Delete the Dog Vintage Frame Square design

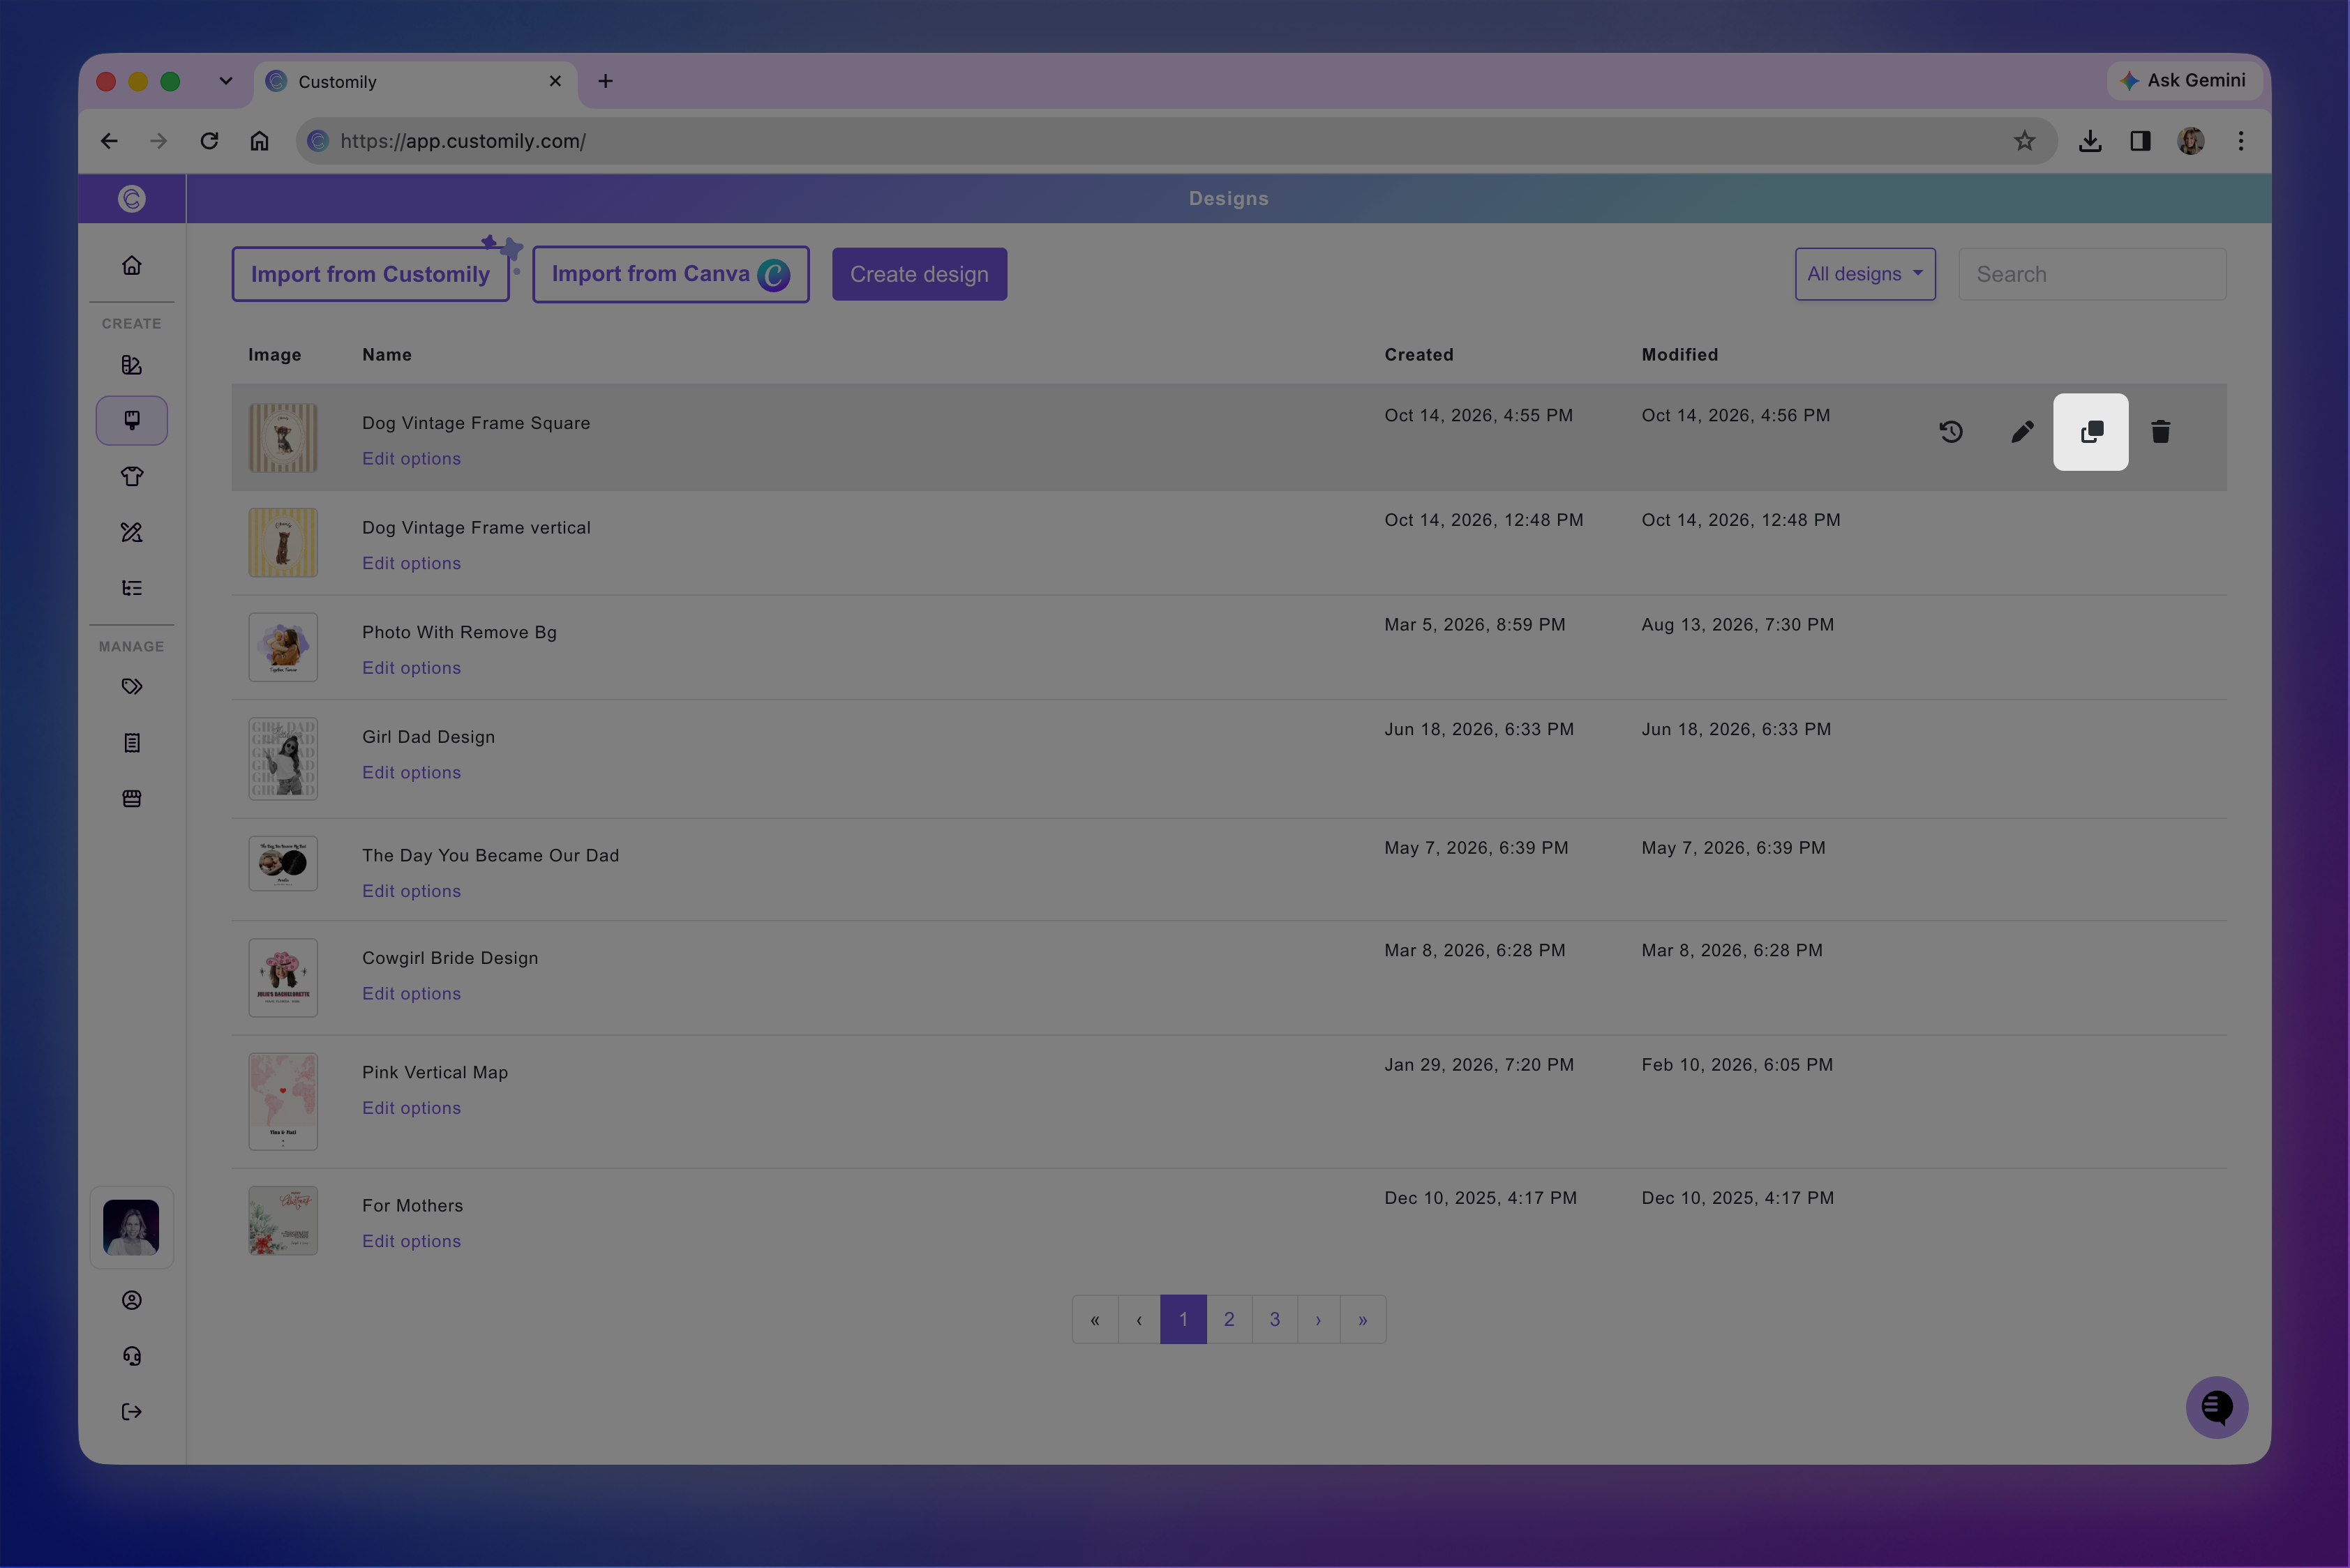point(2161,432)
